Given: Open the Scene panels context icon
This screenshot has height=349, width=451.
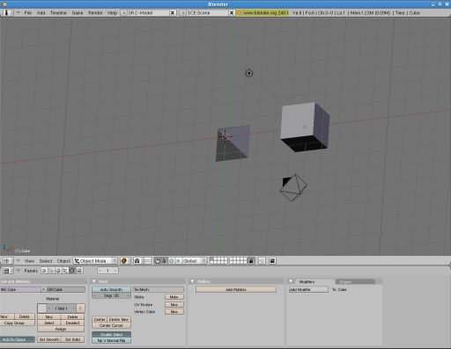Looking at the screenshot, I should pos(79,271).
